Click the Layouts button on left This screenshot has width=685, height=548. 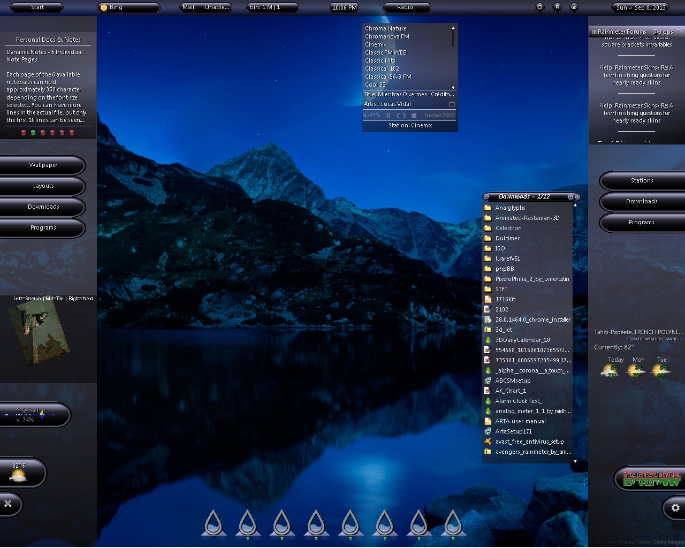click(43, 186)
